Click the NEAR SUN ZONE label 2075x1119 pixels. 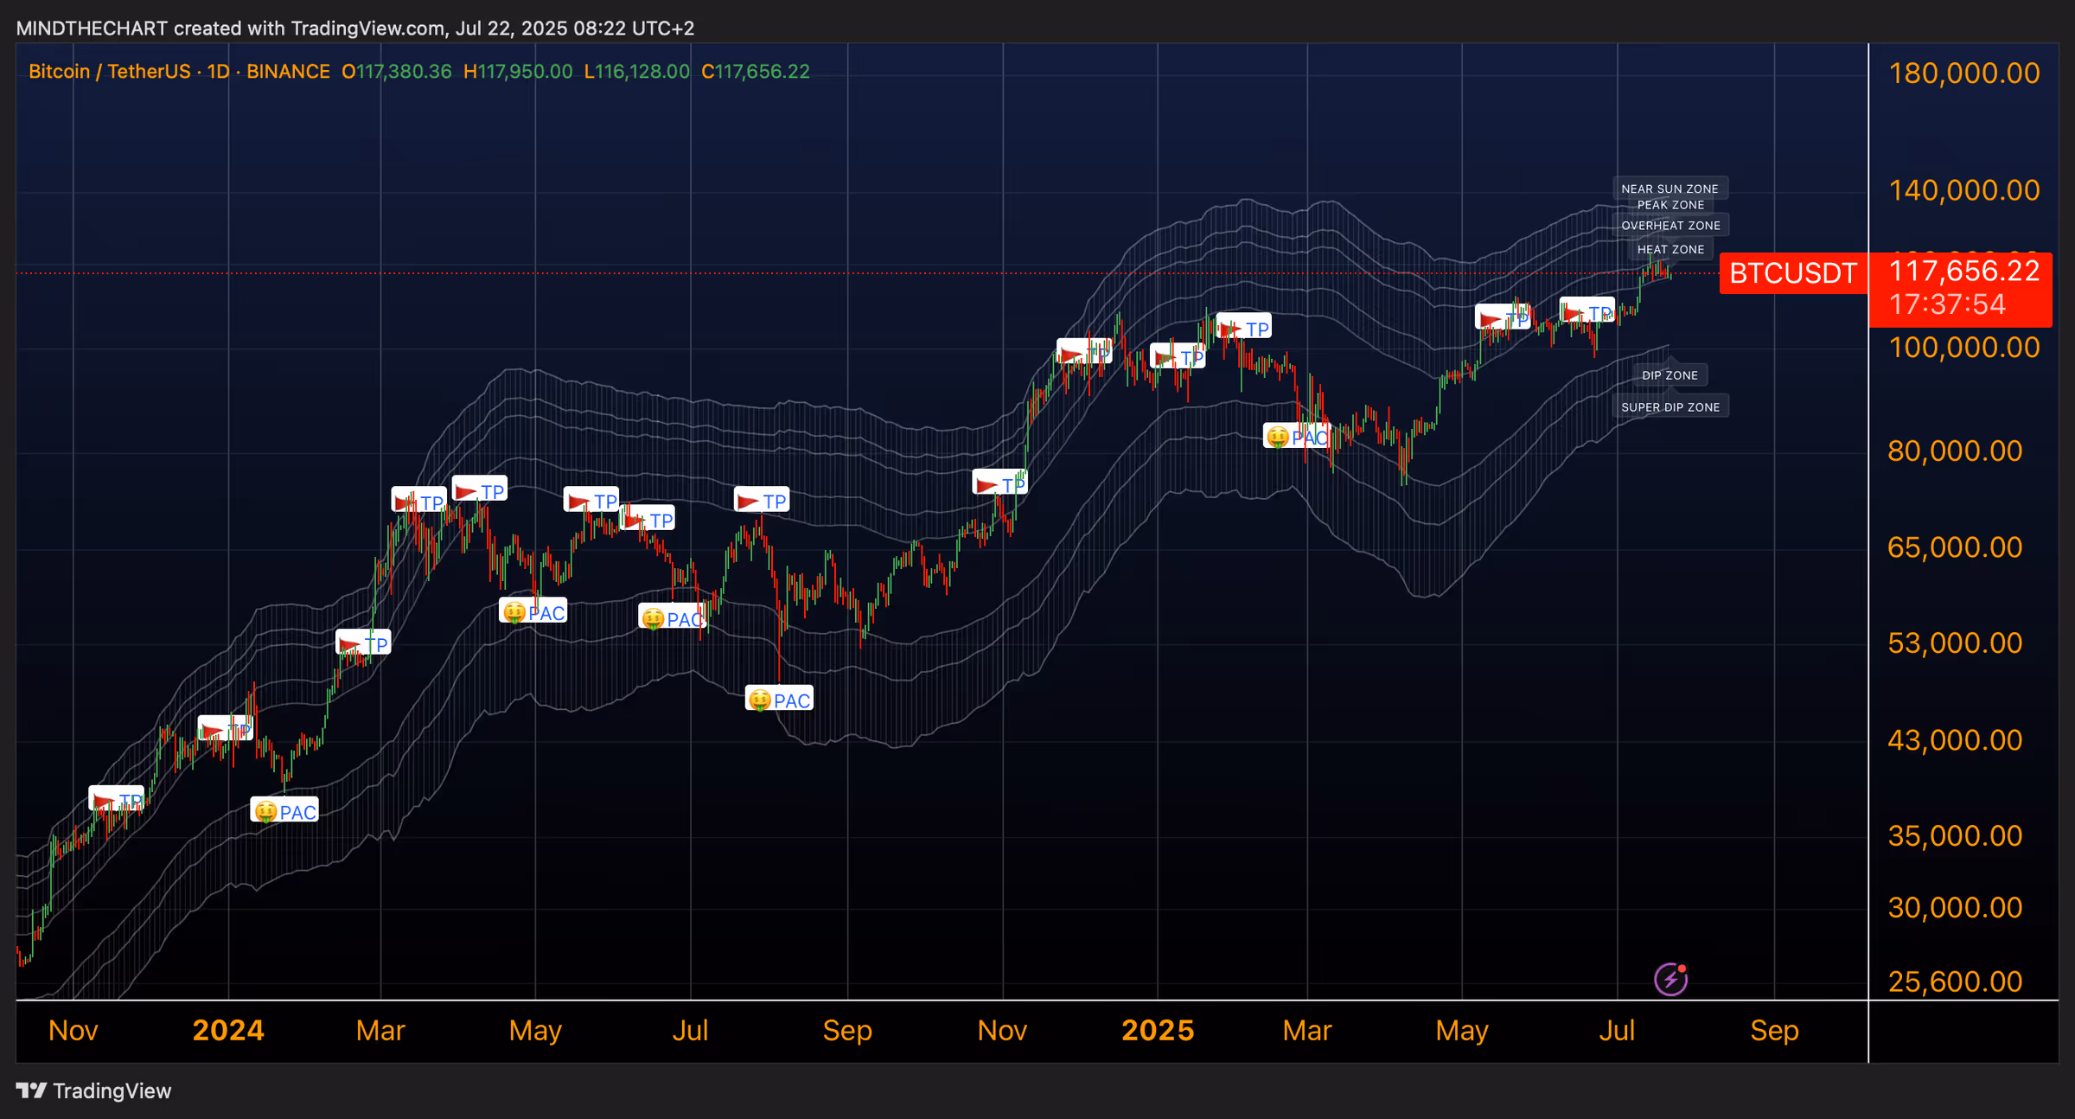pos(1670,189)
